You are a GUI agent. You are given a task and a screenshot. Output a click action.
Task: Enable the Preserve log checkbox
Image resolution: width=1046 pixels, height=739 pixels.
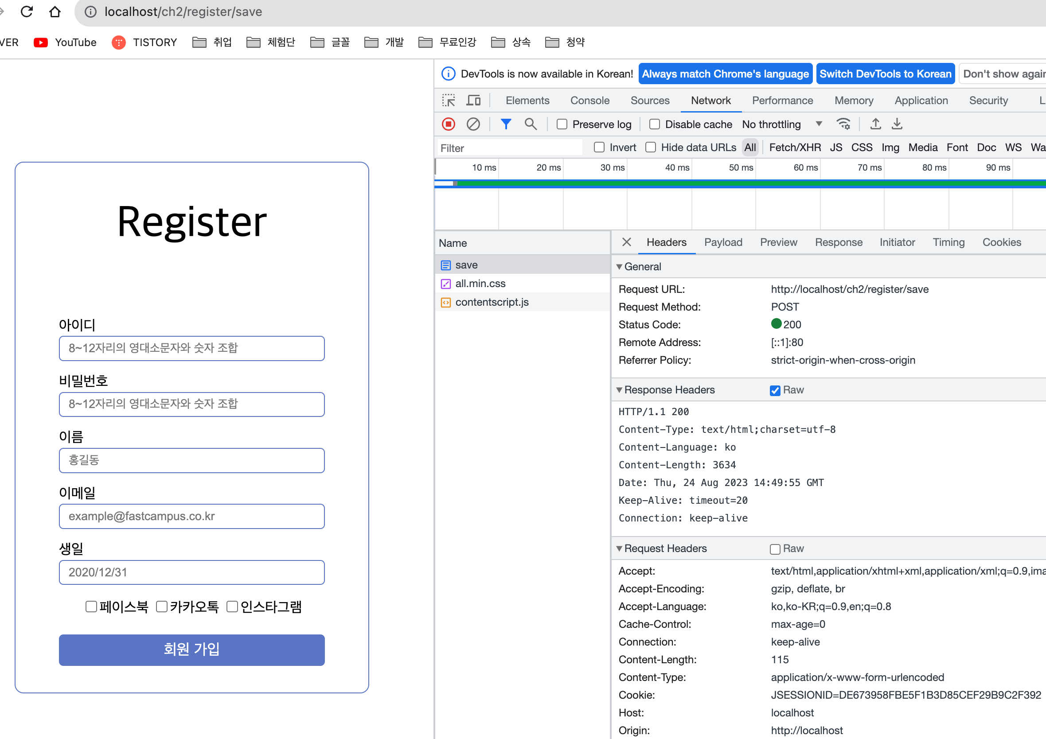(x=562, y=124)
